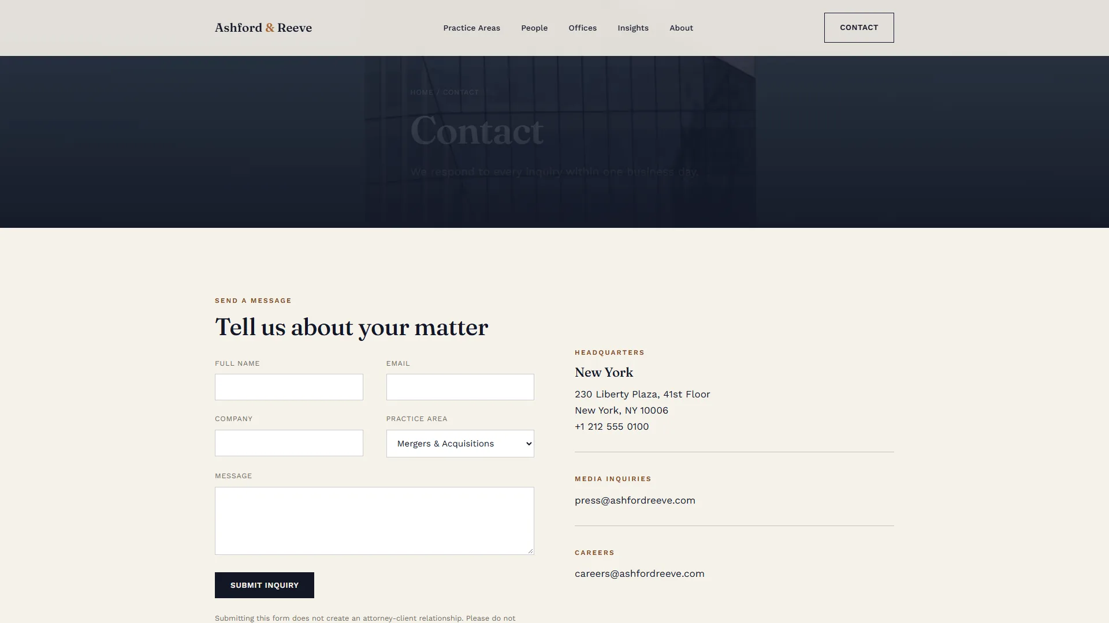Click the MEDIA INQUIRIES section label
Viewport: 1109px width, 623px height.
(613, 479)
